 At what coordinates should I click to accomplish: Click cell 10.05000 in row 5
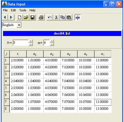(x=86, y=88)
